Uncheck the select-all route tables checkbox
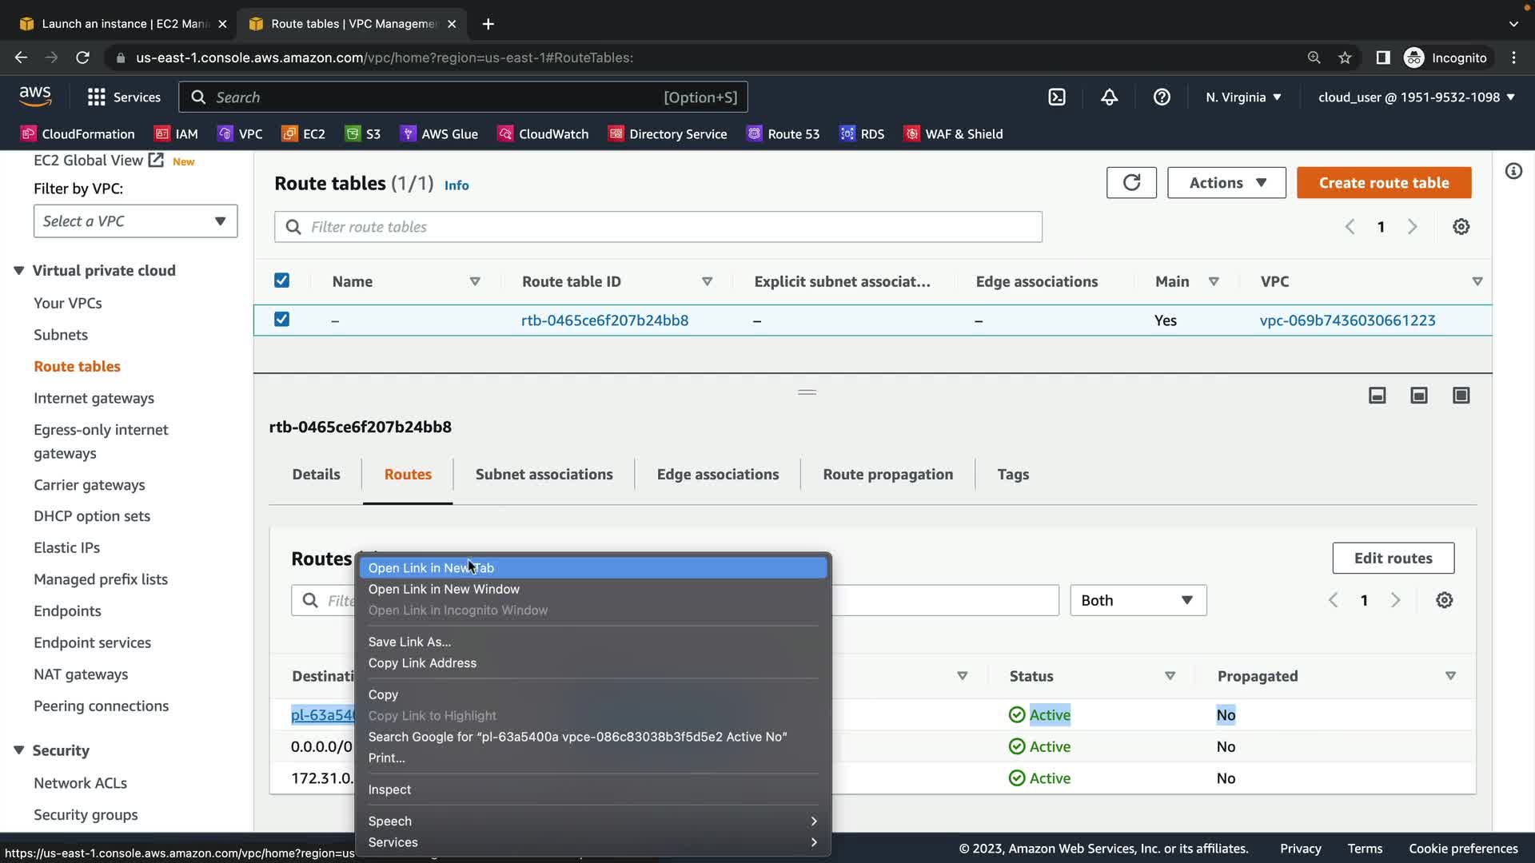 point(281,280)
